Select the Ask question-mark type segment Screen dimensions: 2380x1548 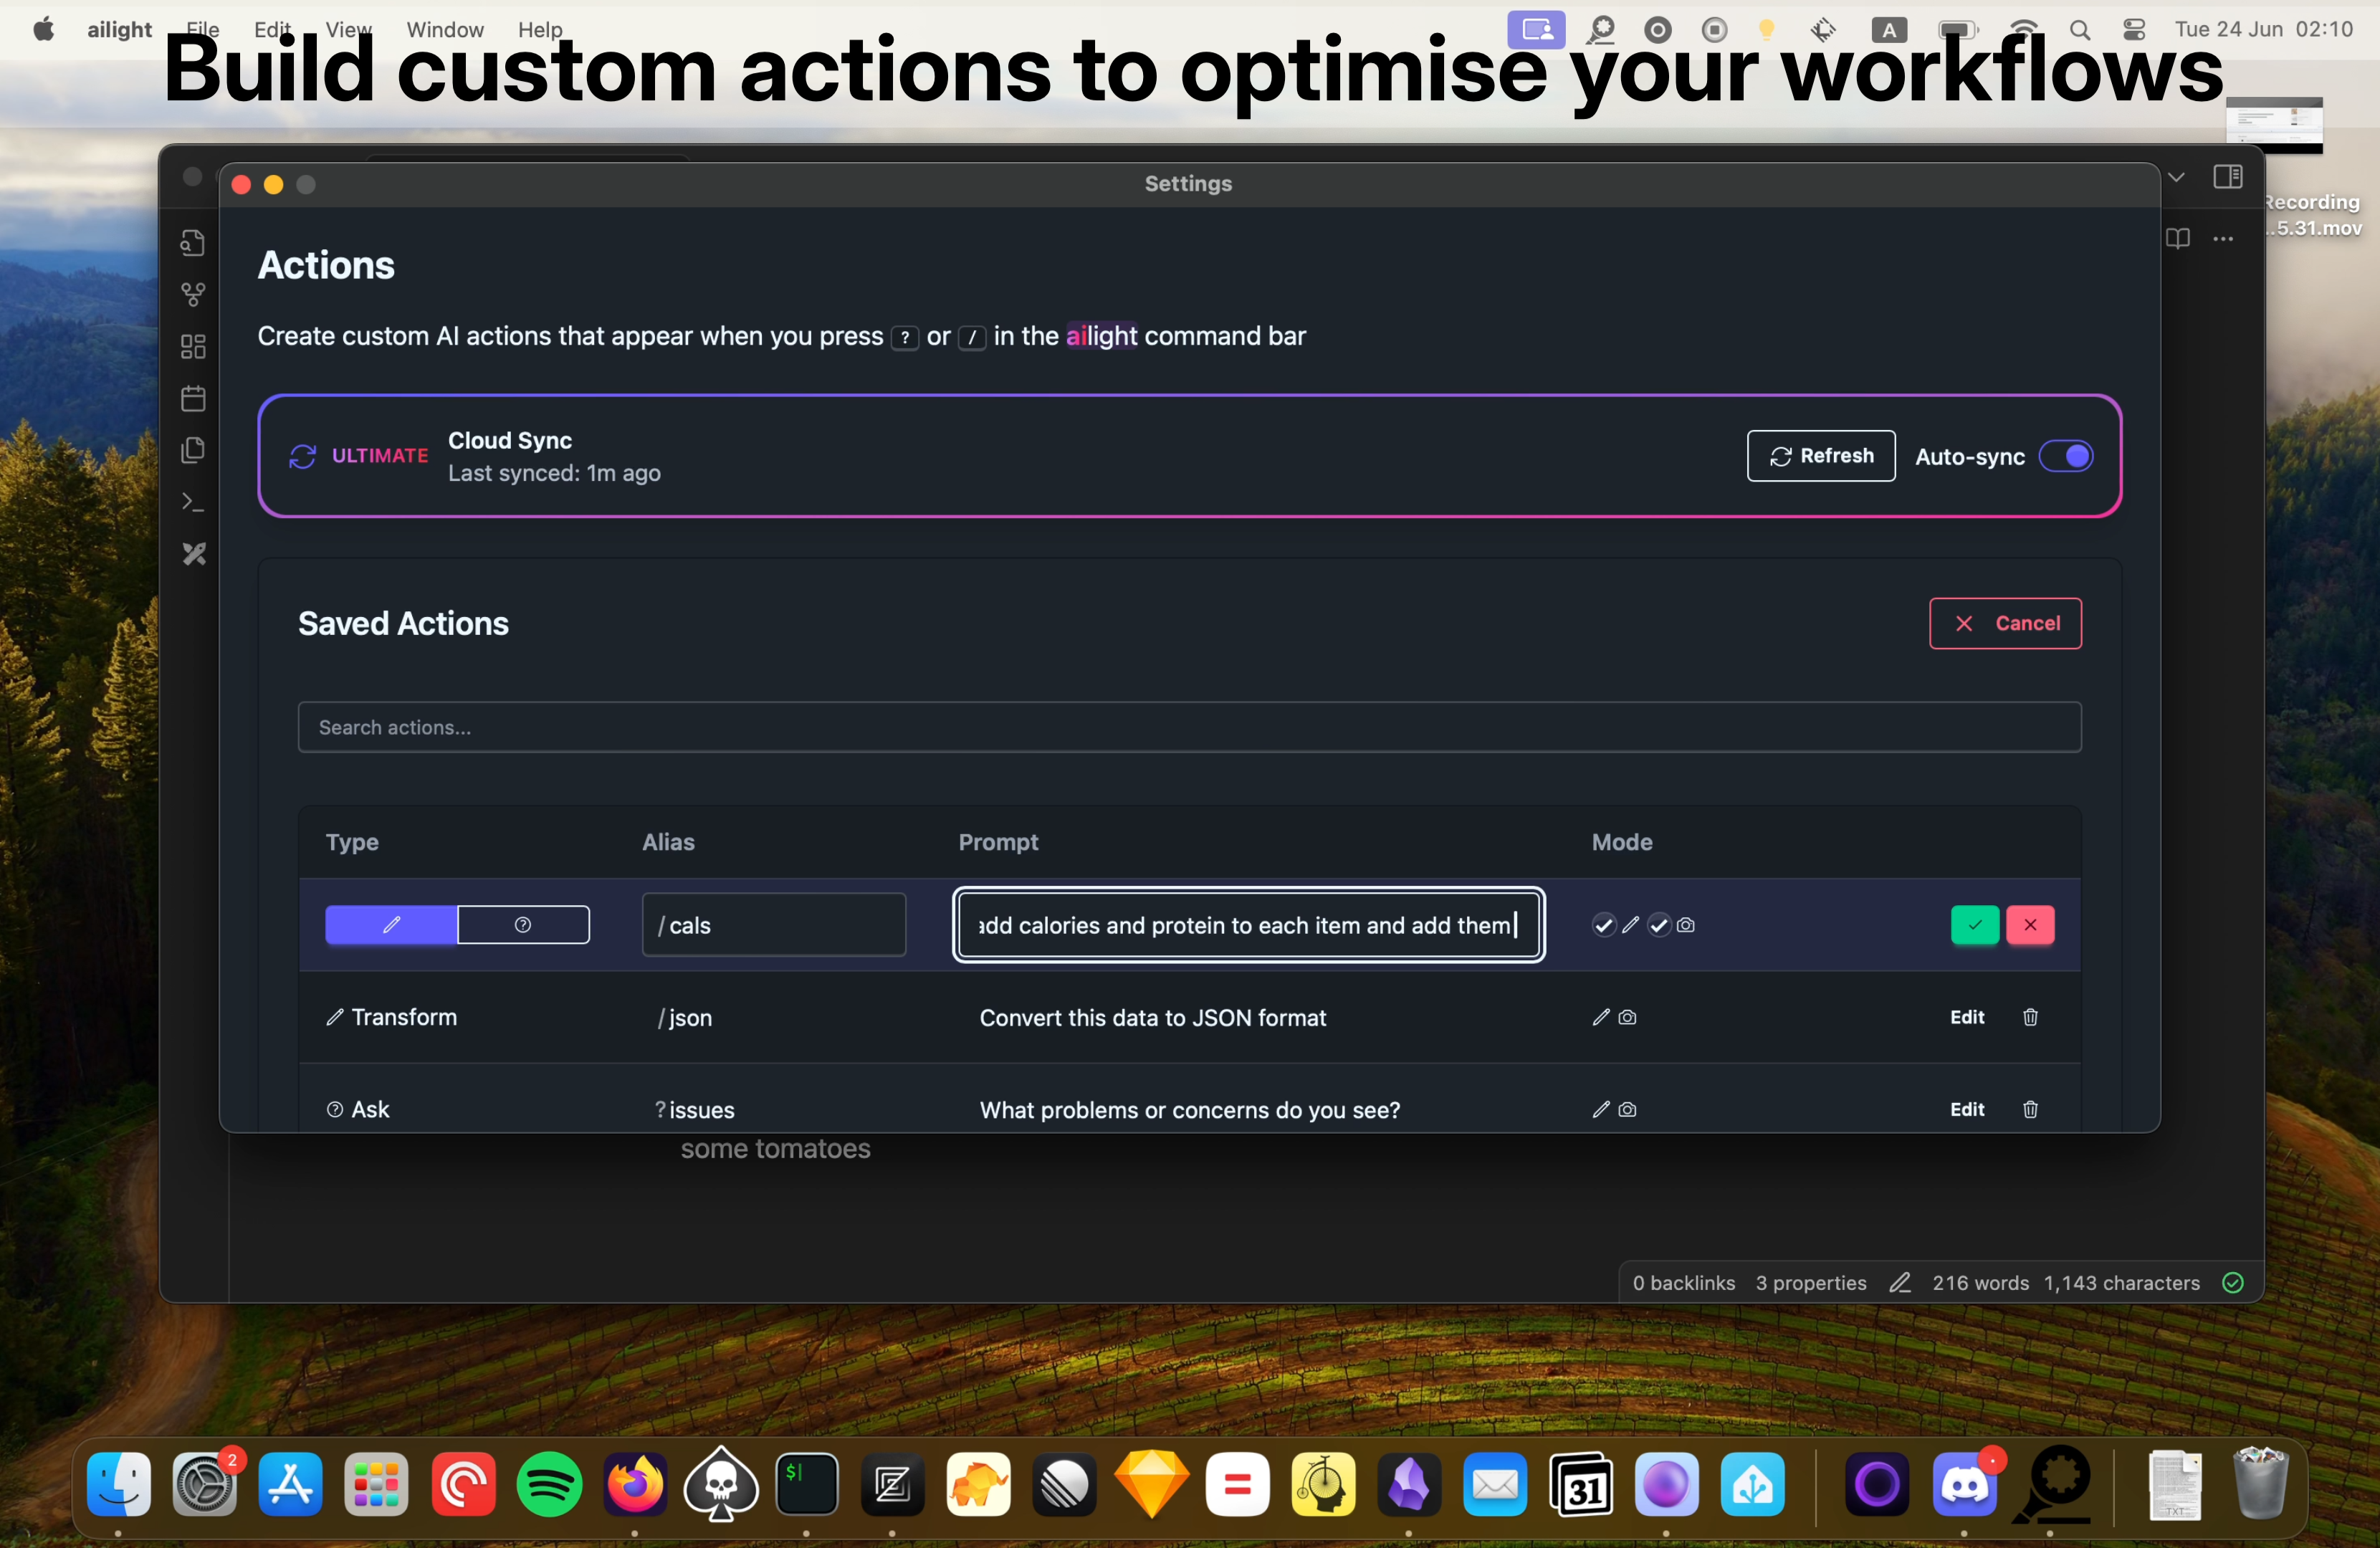(x=523, y=925)
